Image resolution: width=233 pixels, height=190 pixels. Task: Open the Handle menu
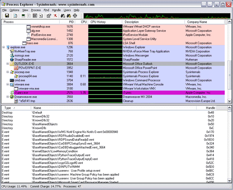pos(56,10)
